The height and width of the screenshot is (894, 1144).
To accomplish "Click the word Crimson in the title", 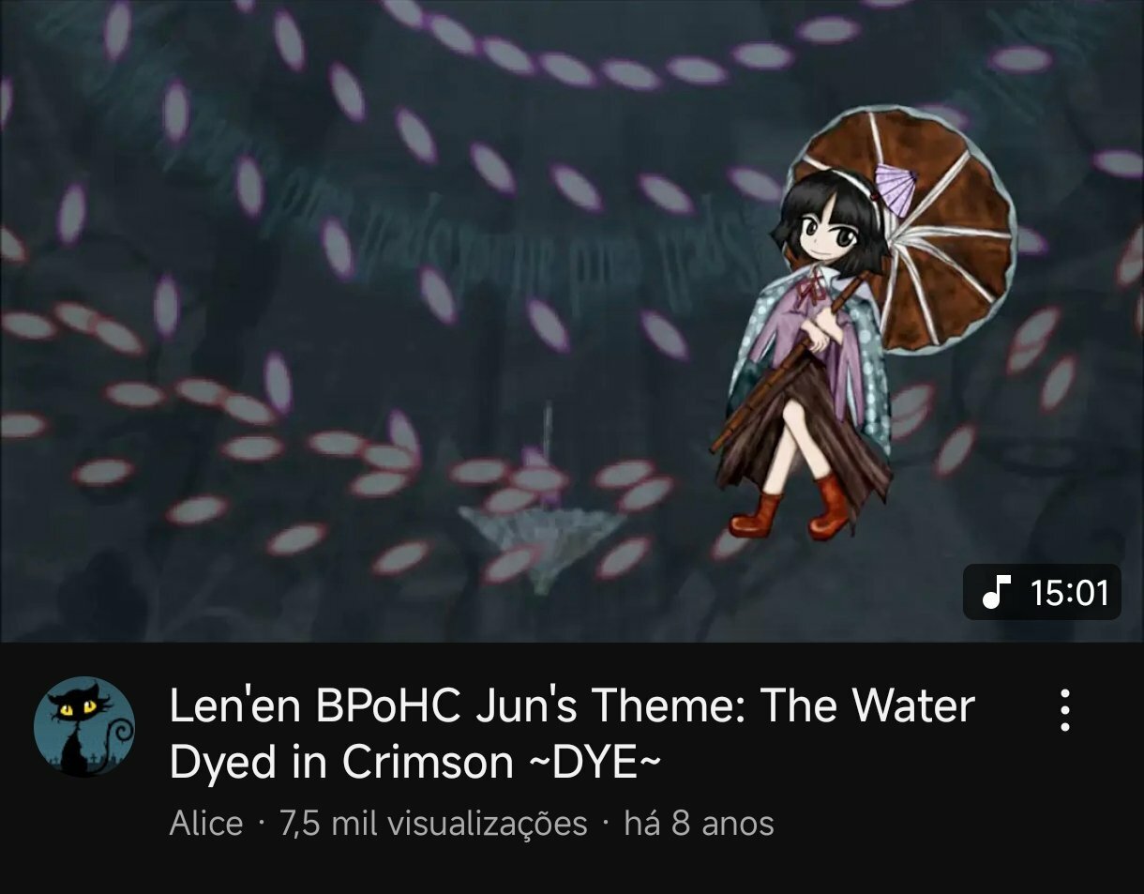I will coord(428,763).
